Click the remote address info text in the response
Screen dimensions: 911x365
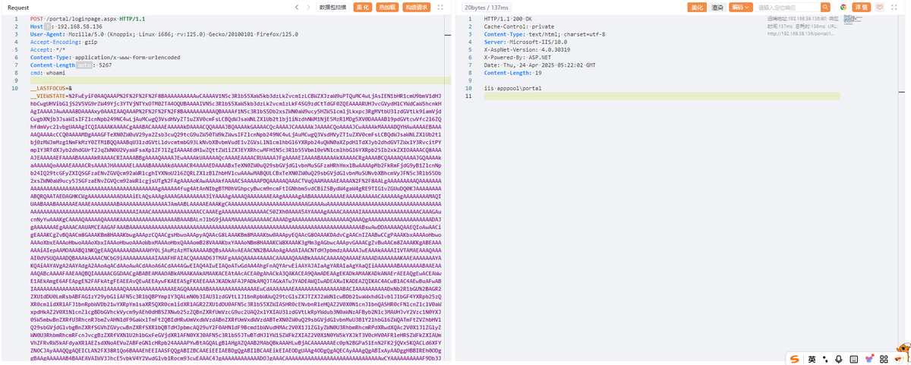point(802,26)
